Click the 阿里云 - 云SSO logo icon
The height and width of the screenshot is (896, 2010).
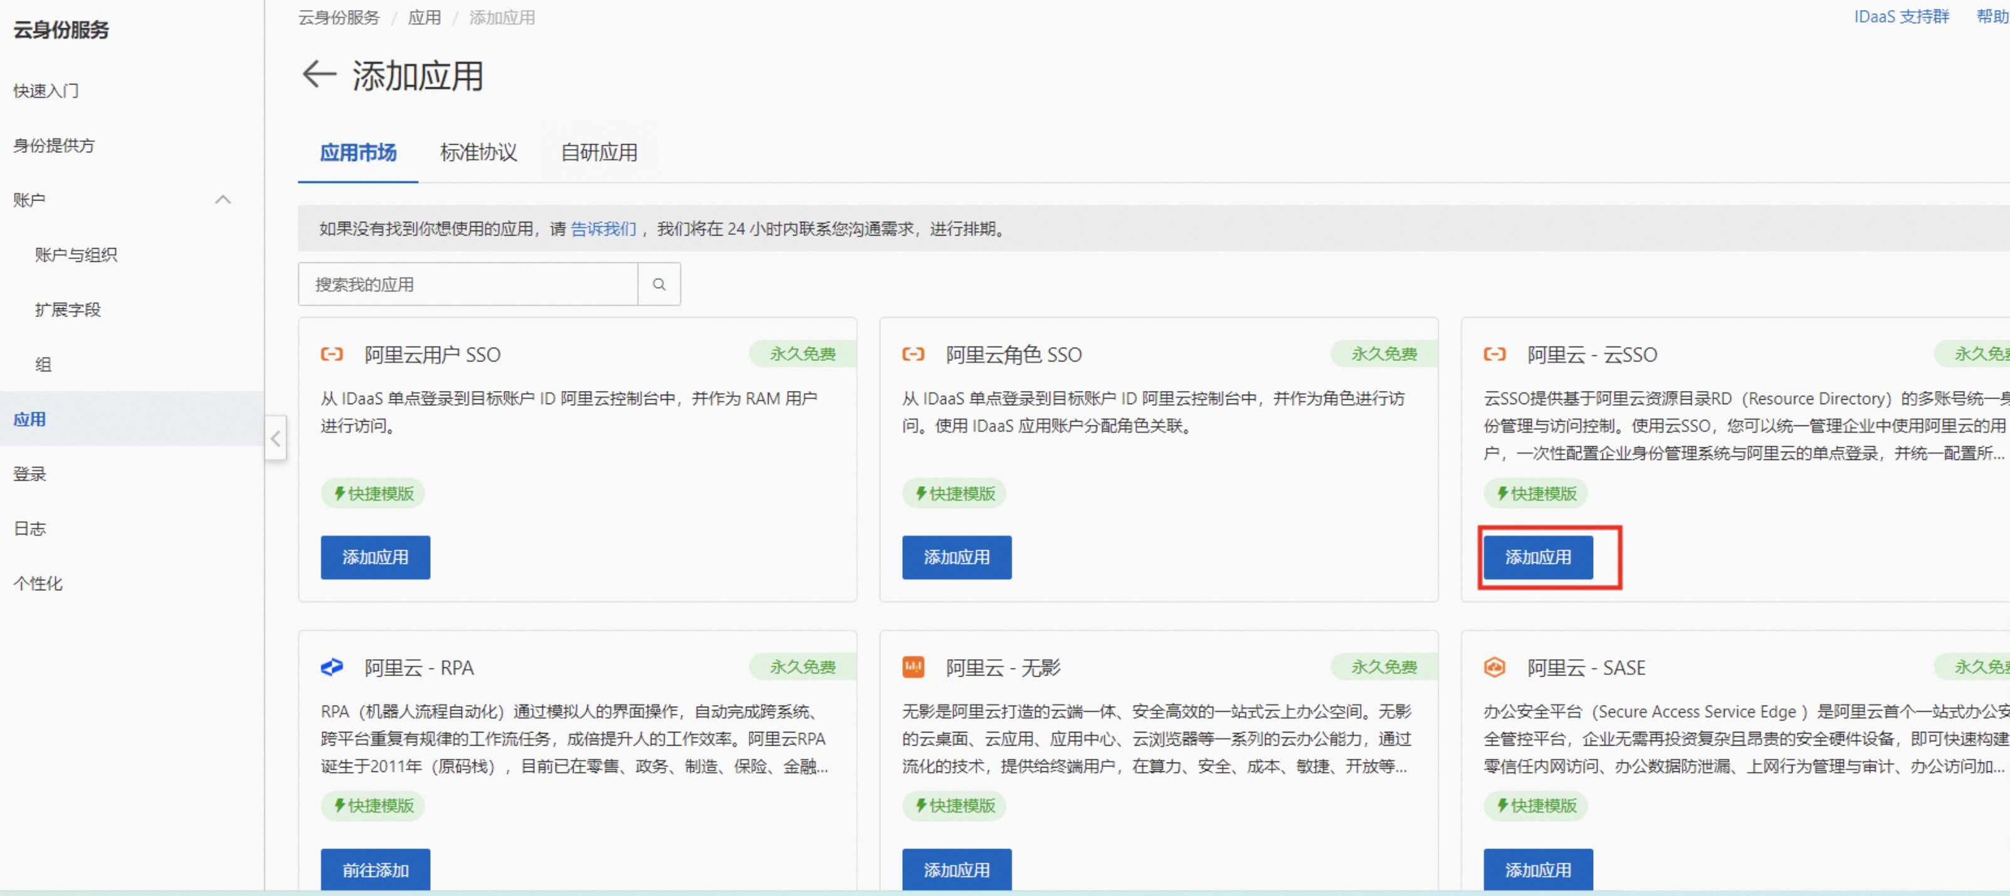(x=1494, y=355)
